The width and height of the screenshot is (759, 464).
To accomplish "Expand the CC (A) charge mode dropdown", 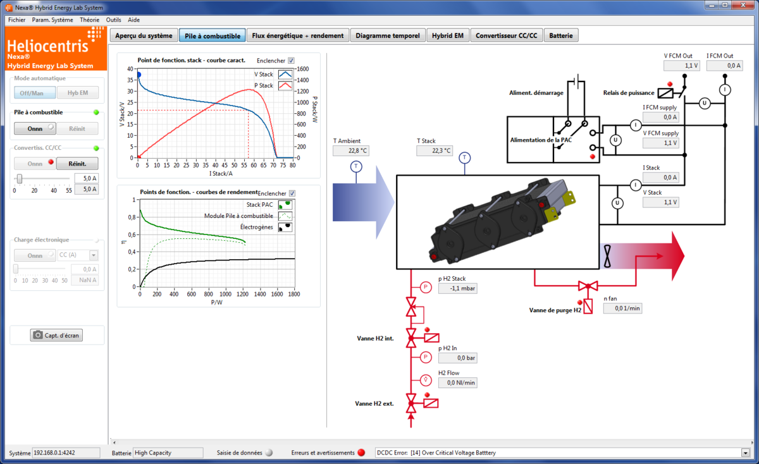I will coord(94,255).
